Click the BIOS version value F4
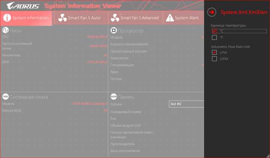This screenshot has height=158, width=270. point(106,110)
